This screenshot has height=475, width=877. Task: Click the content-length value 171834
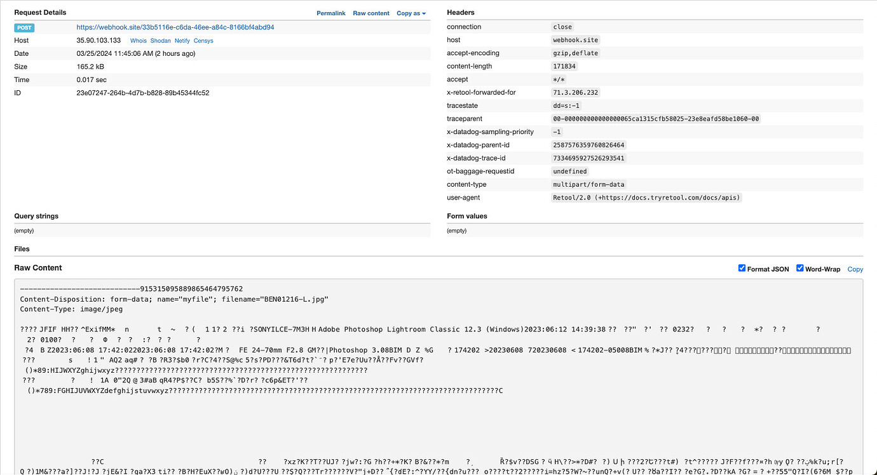564,67
